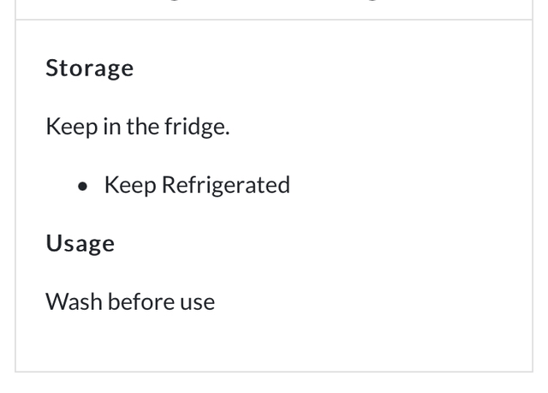Screen dimensions: 548x393
Task: Click the Storage heading
Action: [x=89, y=68]
